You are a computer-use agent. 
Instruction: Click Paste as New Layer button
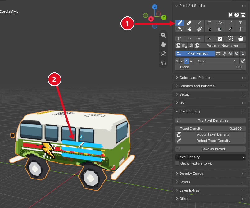[222, 46]
